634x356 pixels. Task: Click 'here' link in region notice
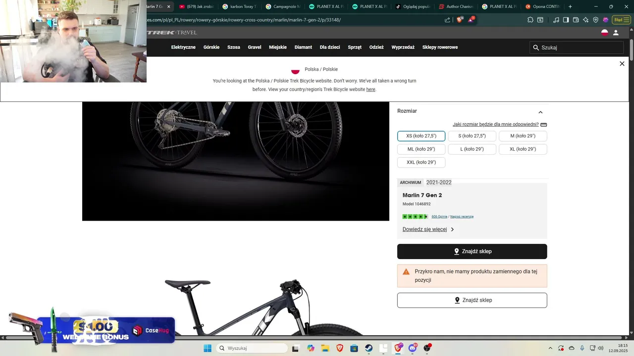pos(370,89)
